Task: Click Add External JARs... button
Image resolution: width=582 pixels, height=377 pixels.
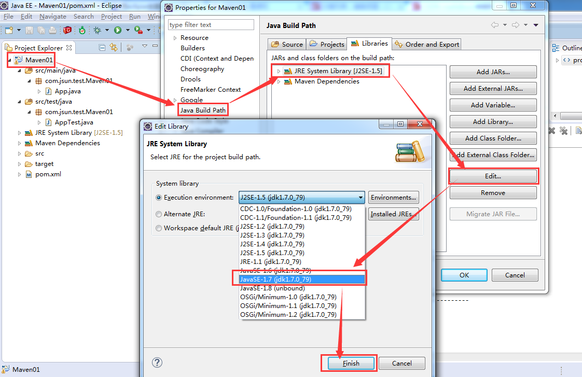Action: (x=493, y=89)
